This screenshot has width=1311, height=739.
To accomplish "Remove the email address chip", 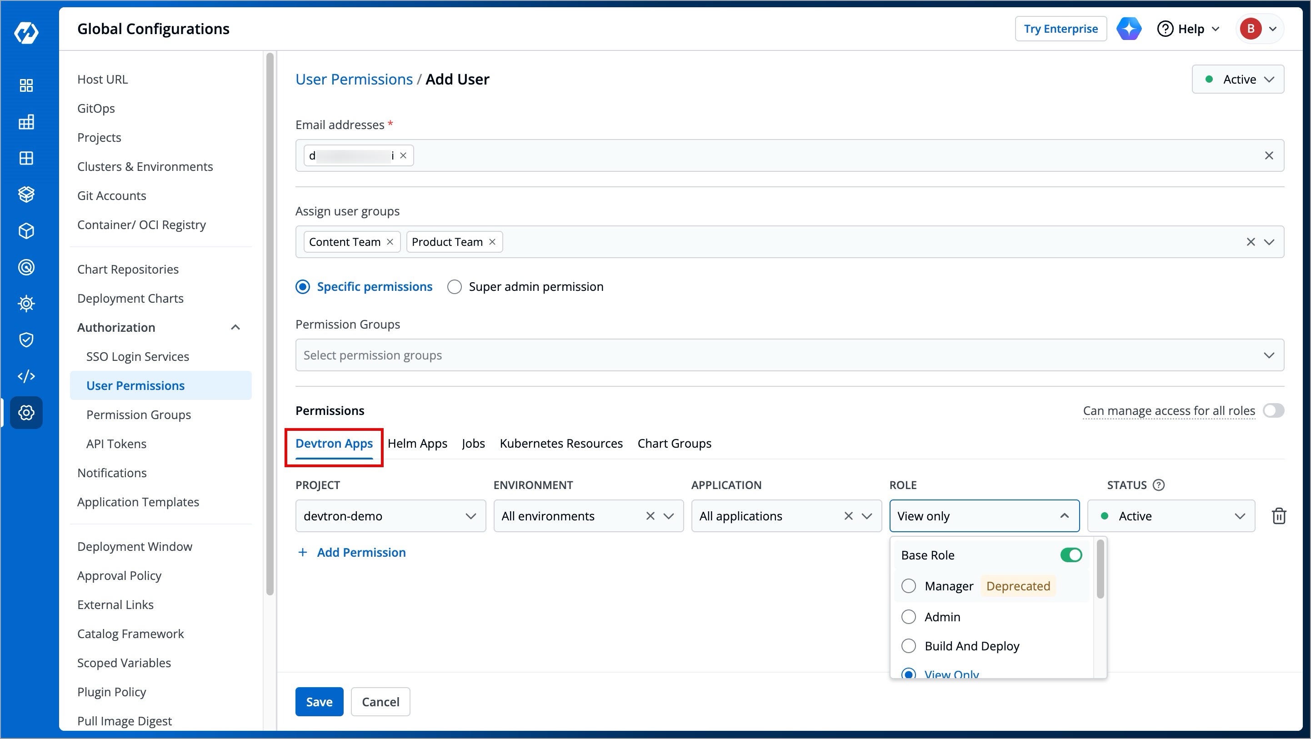I will coord(403,156).
